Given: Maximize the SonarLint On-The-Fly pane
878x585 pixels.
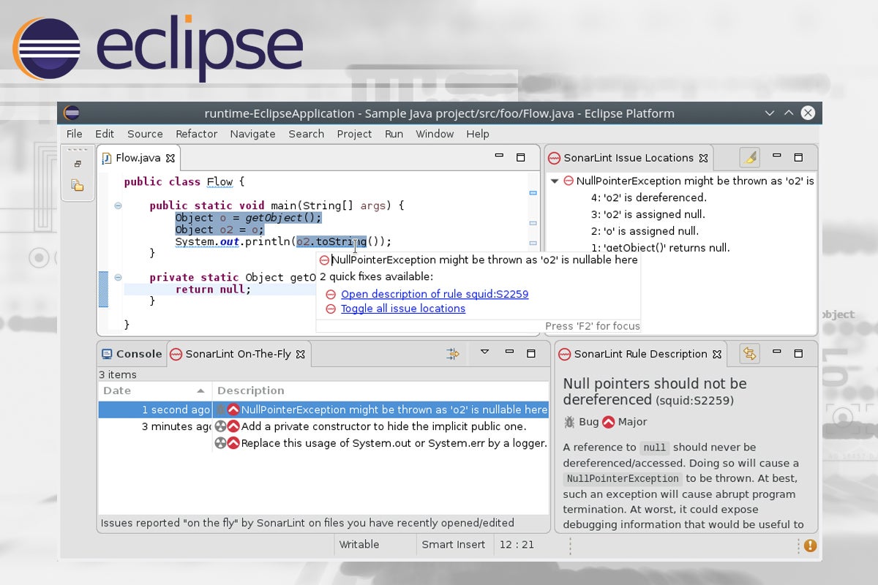Looking at the screenshot, I should 531,353.
